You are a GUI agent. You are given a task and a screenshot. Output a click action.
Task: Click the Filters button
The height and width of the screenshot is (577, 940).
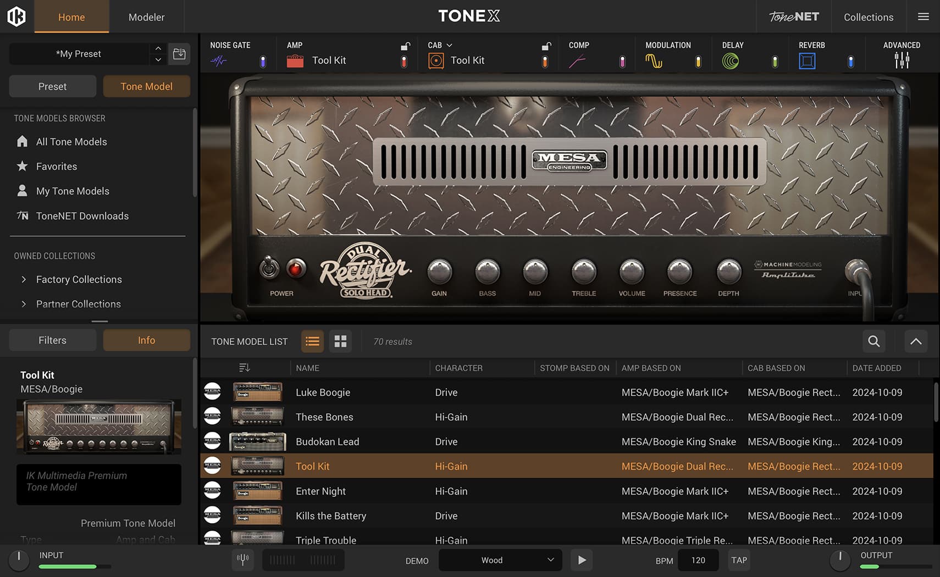[x=52, y=340]
